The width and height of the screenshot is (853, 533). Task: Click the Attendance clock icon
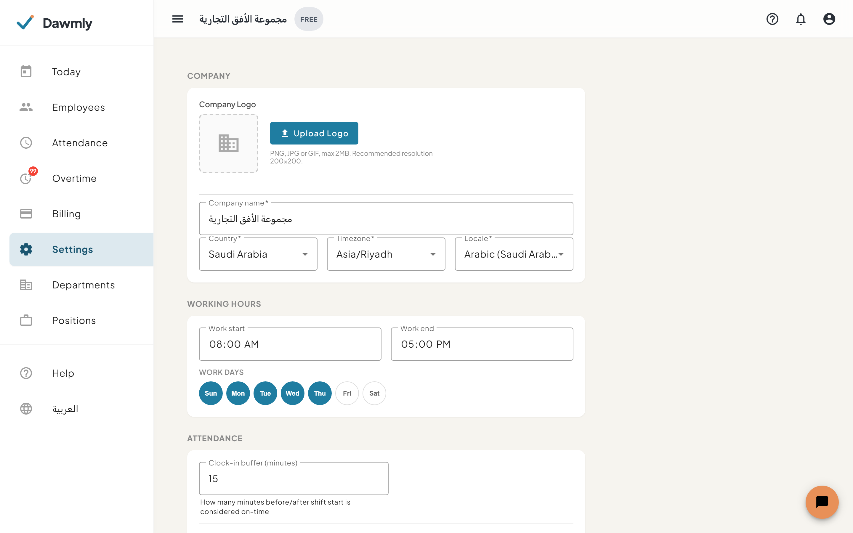pyautogui.click(x=26, y=143)
